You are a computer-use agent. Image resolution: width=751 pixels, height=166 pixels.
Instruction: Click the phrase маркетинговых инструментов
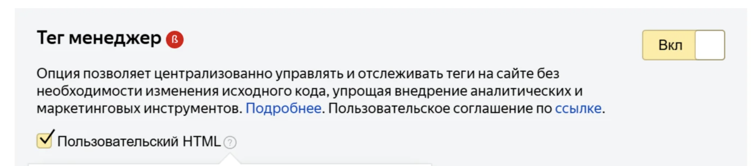[x=139, y=109]
